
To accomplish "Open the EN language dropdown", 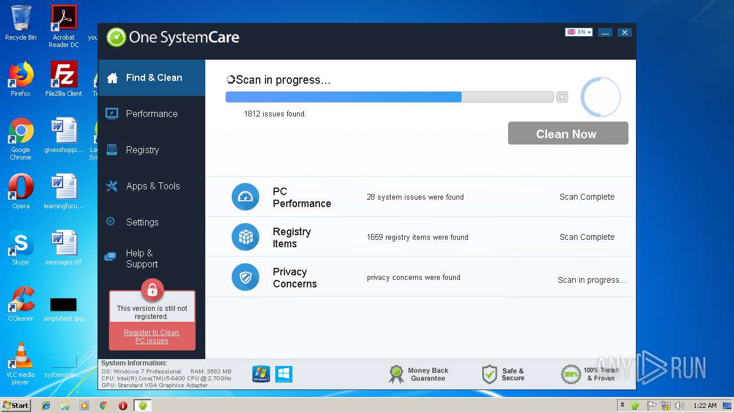I will [579, 32].
